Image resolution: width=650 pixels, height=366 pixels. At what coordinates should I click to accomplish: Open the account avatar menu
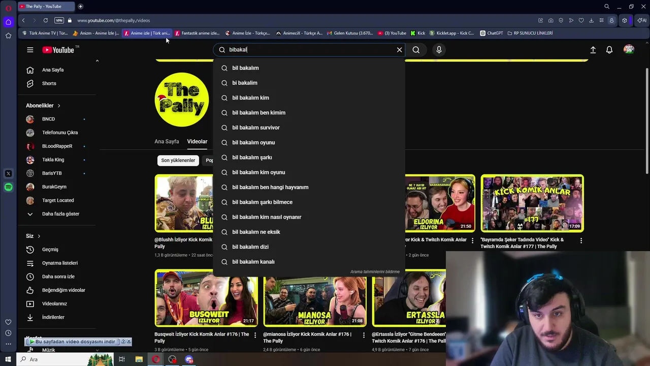(629, 50)
